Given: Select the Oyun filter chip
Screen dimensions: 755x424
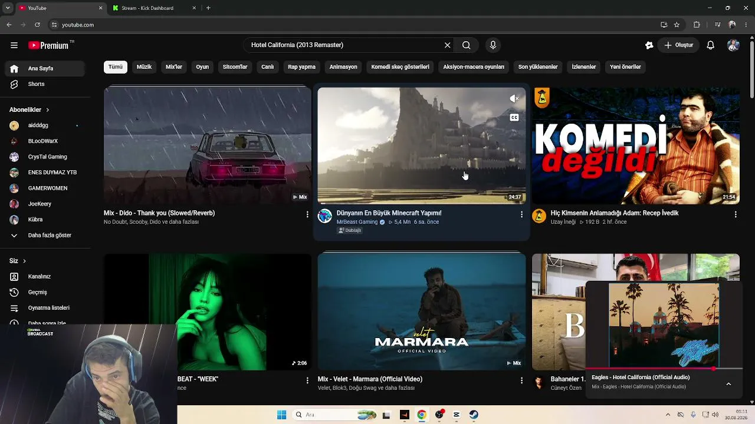Looking at the screenshot, I should coord(202,67).
